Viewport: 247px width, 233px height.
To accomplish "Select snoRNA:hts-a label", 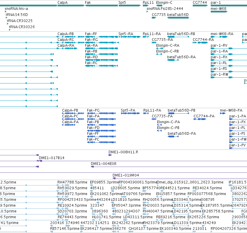I will [x=16, y=9].
